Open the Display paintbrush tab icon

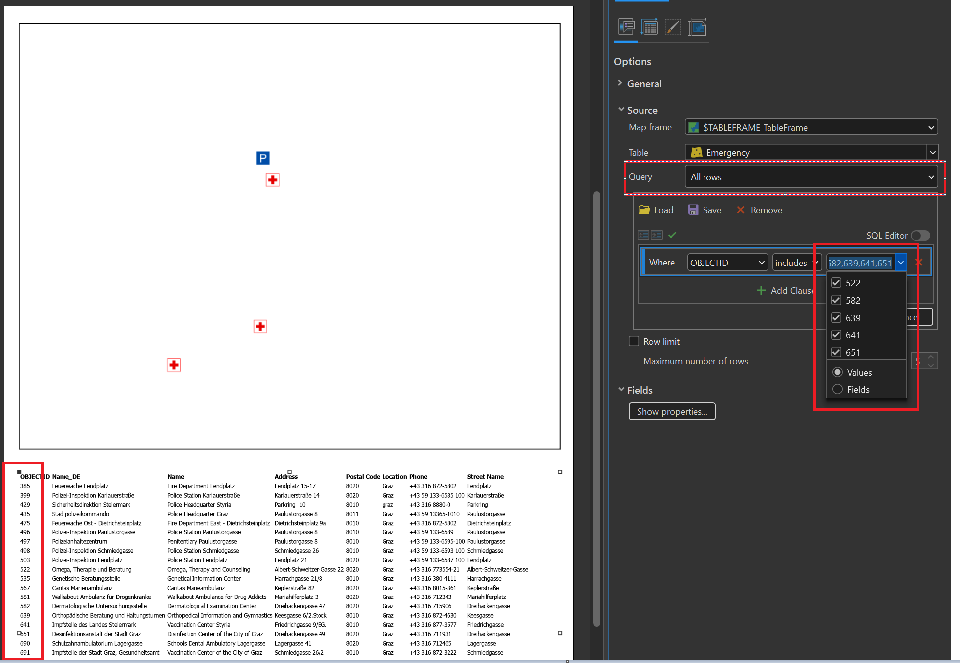(673, 27)
